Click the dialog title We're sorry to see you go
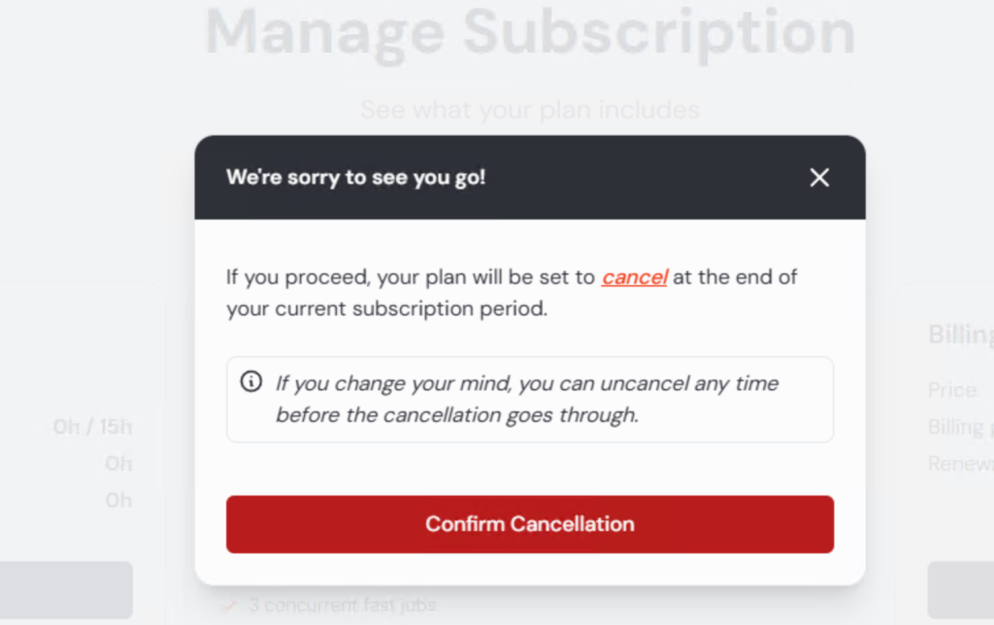 pyautogui.click(x=355, y=178)
